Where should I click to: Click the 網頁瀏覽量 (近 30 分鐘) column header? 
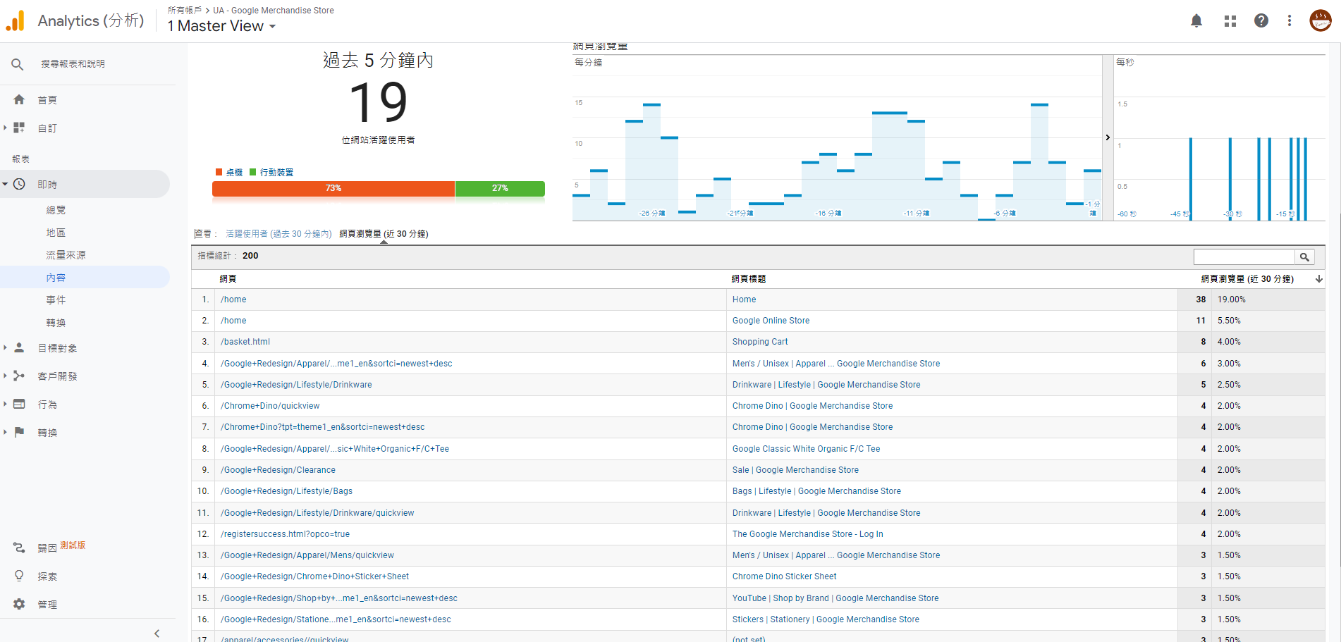(x=1247, y=279)
